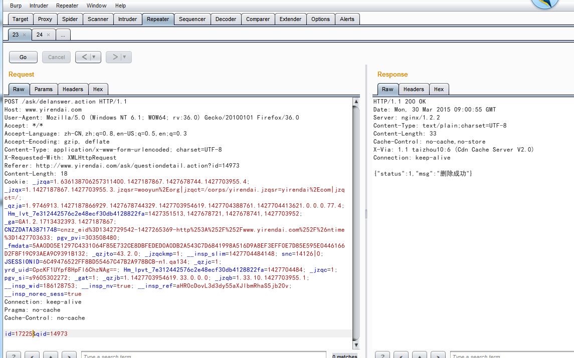The image size is (574, 358).
Task: Switch to the Extender tab
Action: click(290, 19)
